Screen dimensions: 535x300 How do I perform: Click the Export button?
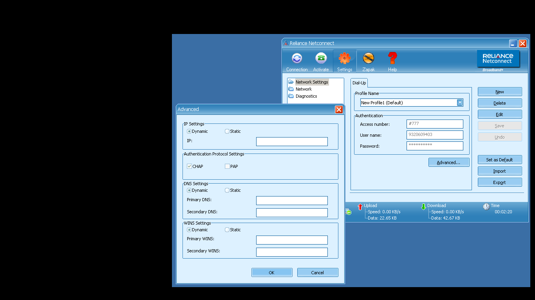coord(500,182)
